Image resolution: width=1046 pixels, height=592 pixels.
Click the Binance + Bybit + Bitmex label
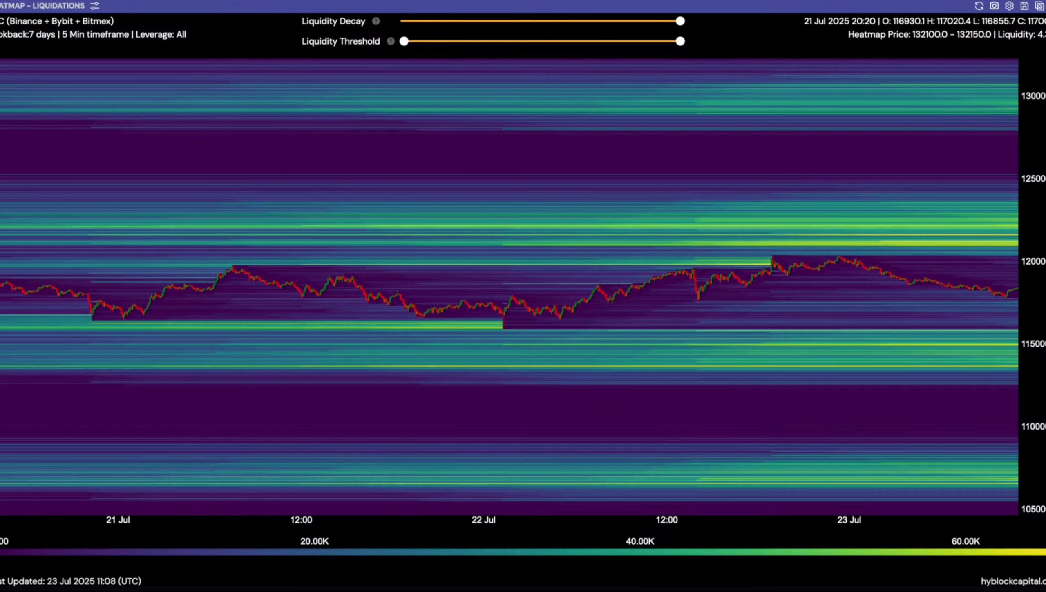click(x=60, y=21)
